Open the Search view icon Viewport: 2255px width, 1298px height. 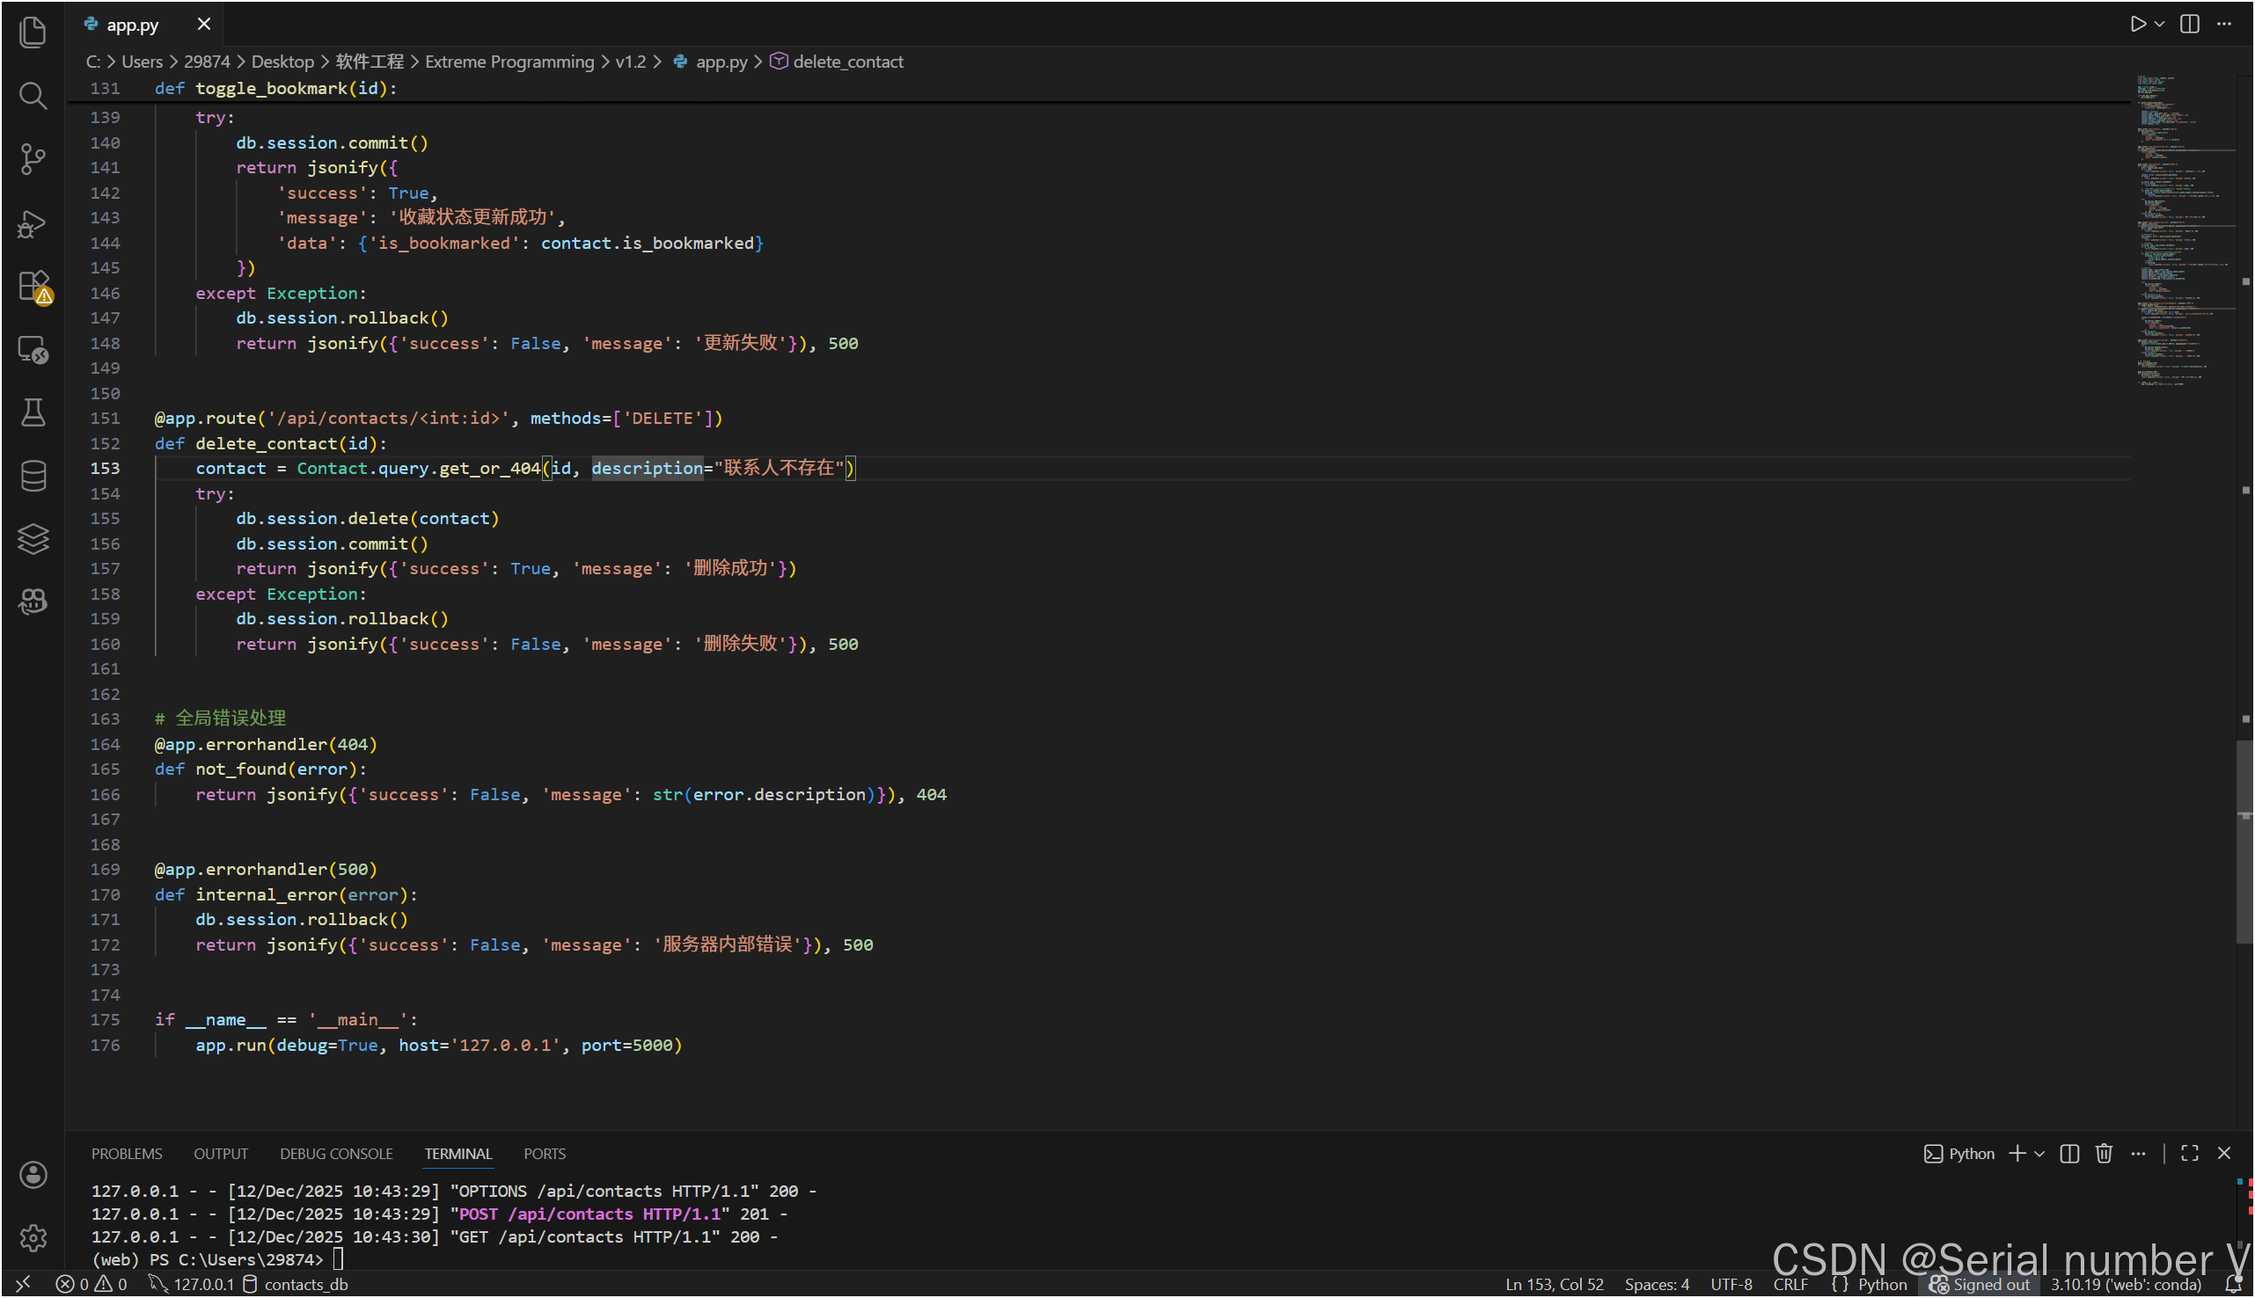click(33, 95)
